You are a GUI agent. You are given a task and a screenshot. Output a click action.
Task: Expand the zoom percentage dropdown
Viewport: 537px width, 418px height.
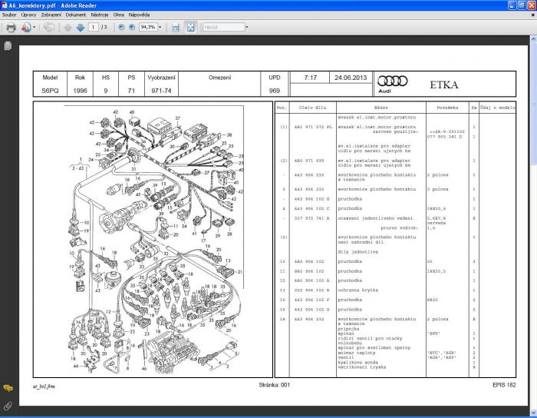[x=160, y=27]
